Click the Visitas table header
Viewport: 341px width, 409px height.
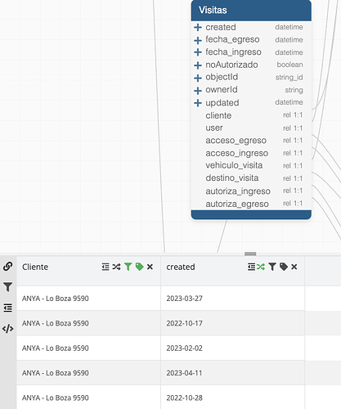click(x=251, y=11)
